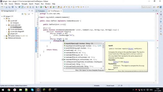Toggle the highlighted Mark Occurrences button
The image size is (163, 92).
point(22,7)
